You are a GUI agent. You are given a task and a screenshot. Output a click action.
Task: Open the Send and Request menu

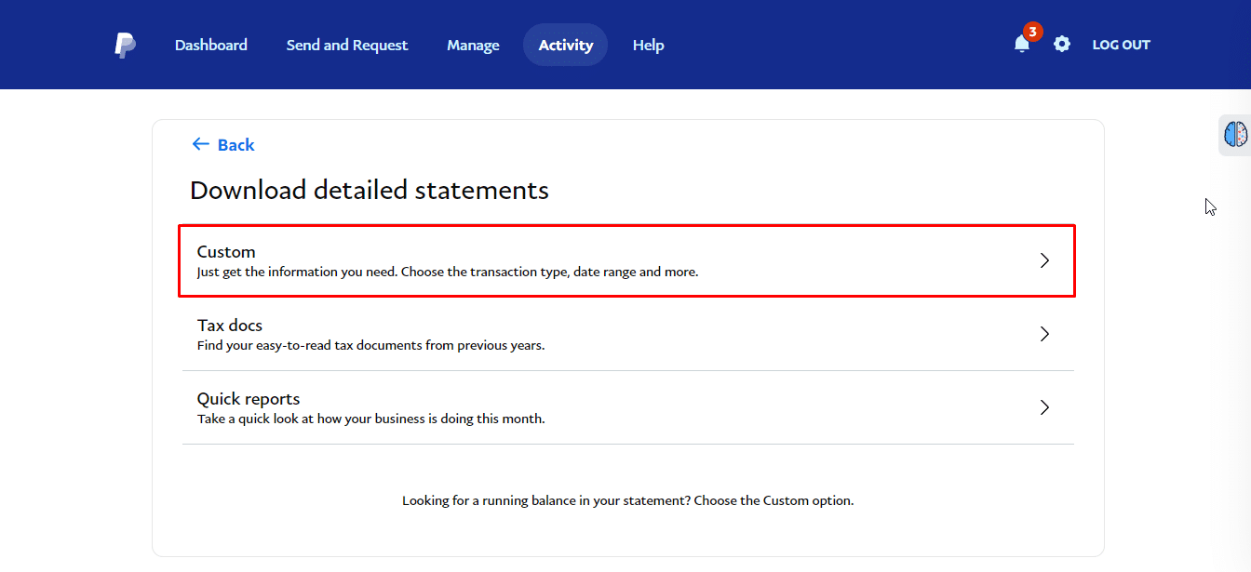pyautogui.click(x=347, y=45)
